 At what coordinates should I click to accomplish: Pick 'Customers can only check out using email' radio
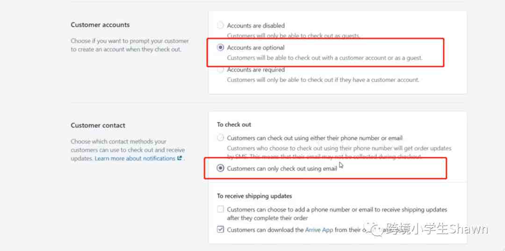tap(220, 168)
